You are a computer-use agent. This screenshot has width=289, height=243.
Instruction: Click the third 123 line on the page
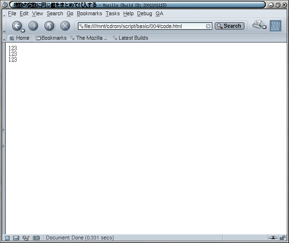pyautogui.click(x=12, y=60)
